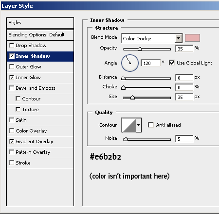Toggle Use Global Light checkbox

[172, 63]
